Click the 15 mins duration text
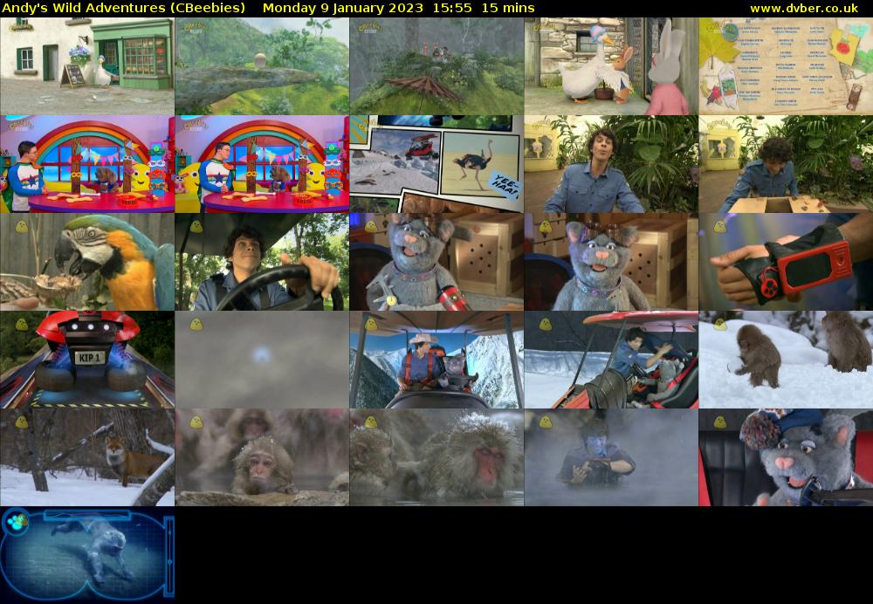The width and height of the screenshot is (873, 604). [508, 8]
